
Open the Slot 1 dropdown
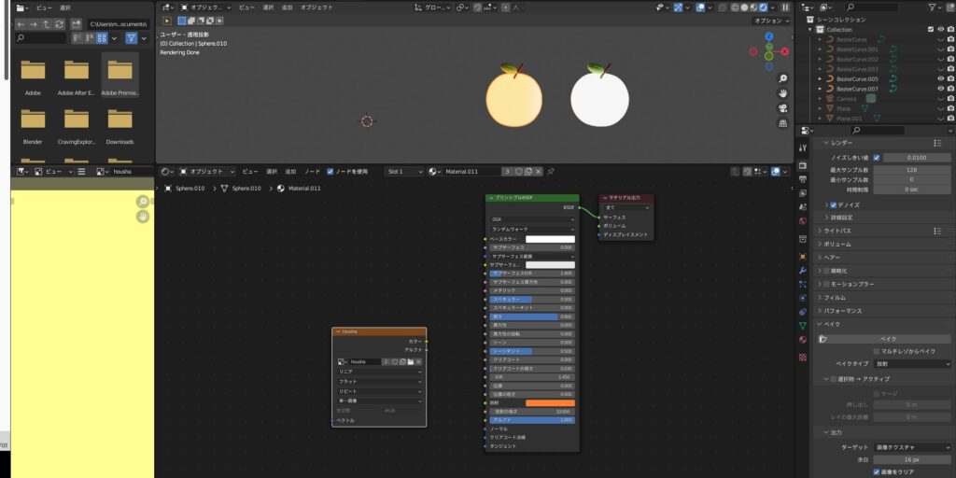pyautogui.click(x=404, y=172)
